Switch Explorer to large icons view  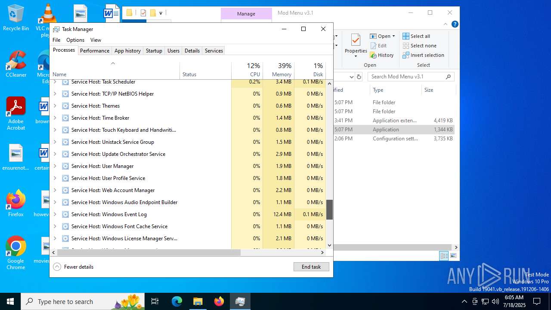click(453, 256)
